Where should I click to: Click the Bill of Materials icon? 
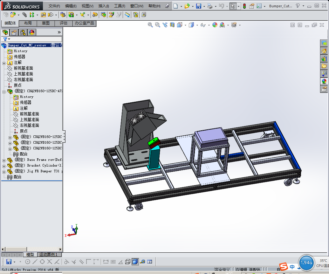click(103, 15)
